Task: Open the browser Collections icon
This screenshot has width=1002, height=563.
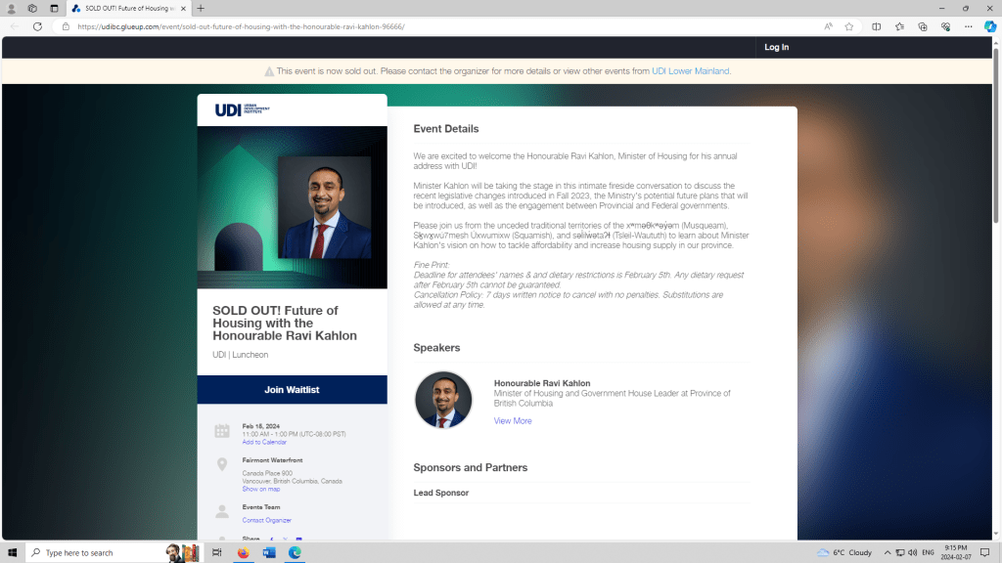Action: pyautogui.click(x=923, y=26)
